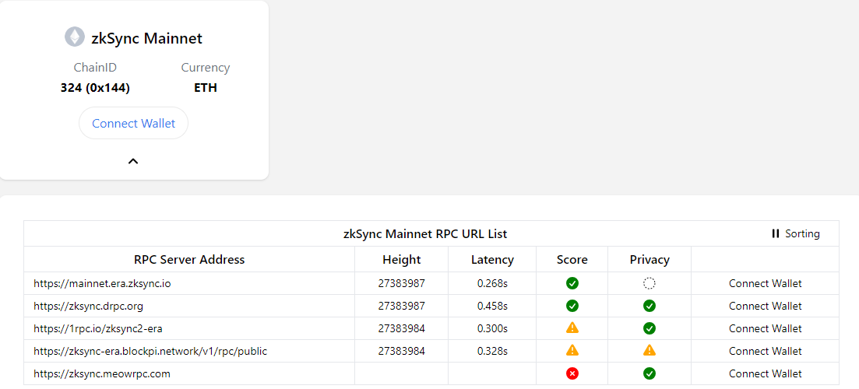Click the red score error for zksync.meowrpc.com
This screenshot has height=389, width=859.
pos(572,373)
